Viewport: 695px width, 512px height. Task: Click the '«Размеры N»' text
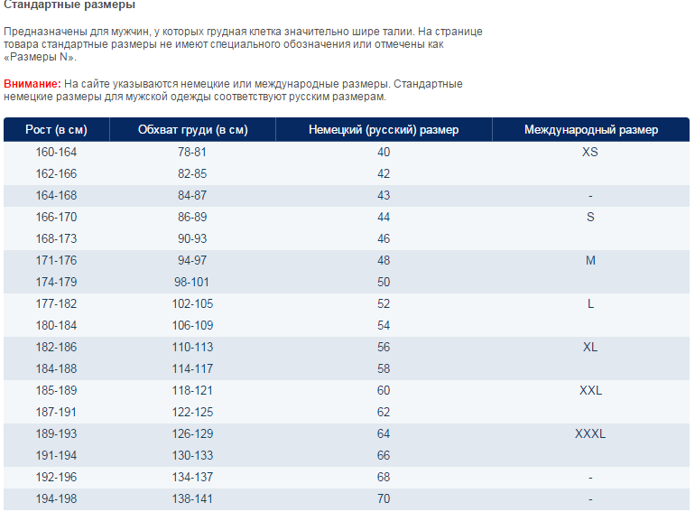tap(40, 57)
